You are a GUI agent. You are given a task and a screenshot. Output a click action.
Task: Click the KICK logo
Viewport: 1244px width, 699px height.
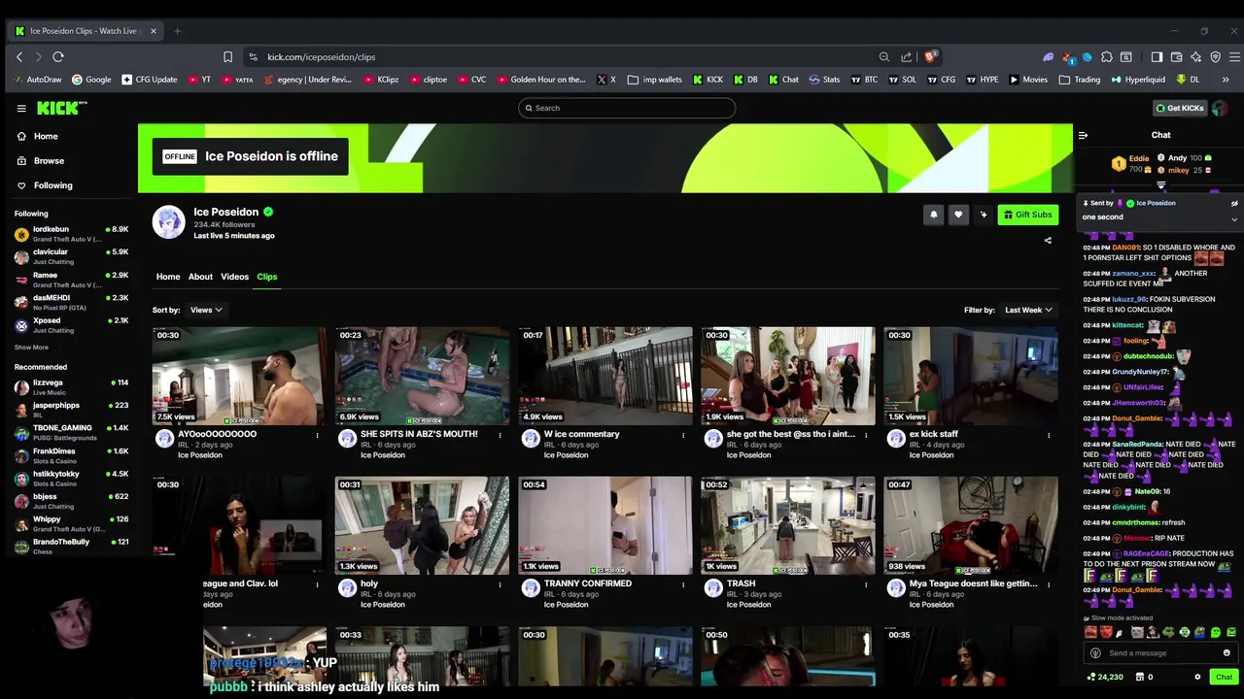pos(61,108)
